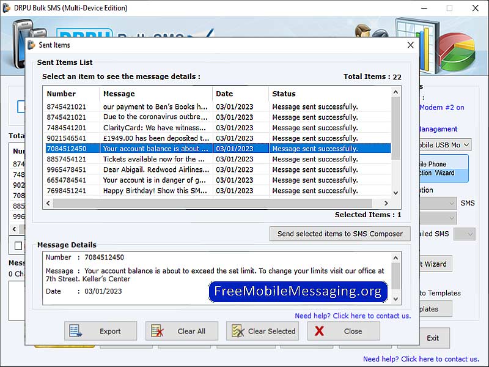
Task: Click the Clear All red-cross icon
Action: pos(157,331)
